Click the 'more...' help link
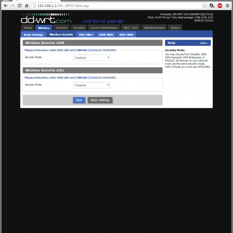The height and width of the screenshot is (233, 233). tap(204, 43)
